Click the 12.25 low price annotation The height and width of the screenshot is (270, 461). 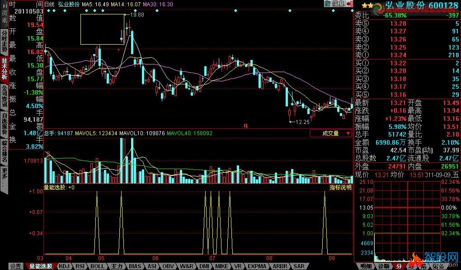[x=302, y=122]
